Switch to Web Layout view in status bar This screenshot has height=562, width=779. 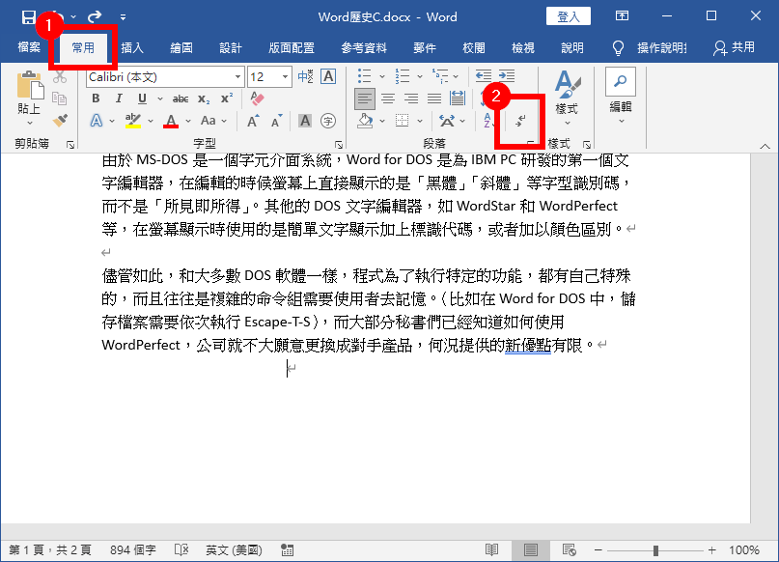pyautogui.click(x=569, y=549)
